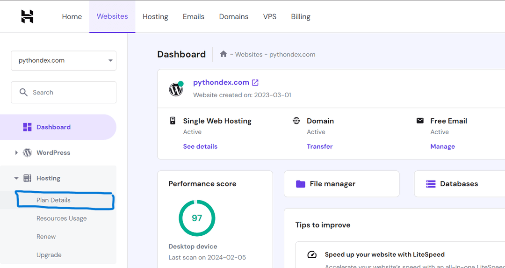This screenshot has height=268, width=505.
Task: Click See details under Single Web Hosting
Action: coord(200,146)
